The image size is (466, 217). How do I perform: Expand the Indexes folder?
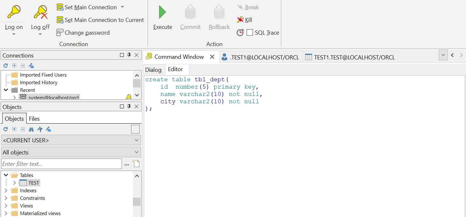[x=6, y=190]
